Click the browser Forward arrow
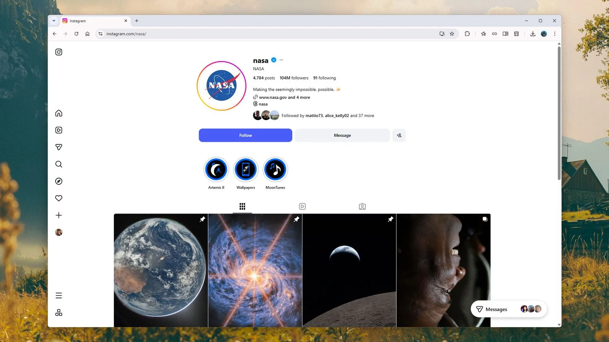Image resolution: width=609 pixels, height=342 pixels. coord(65,34)
